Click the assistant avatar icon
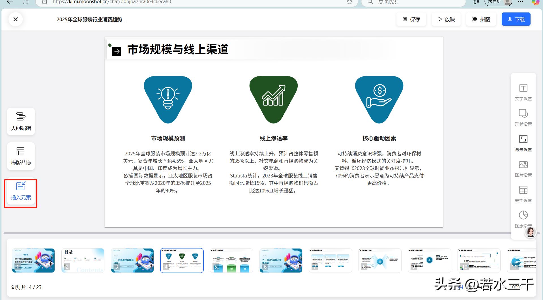Screen dimensions: 543x300 (x=531, y=232)
